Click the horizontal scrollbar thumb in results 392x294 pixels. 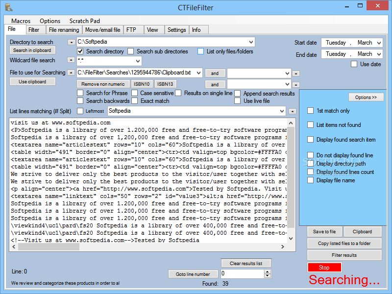pos(49,247)
